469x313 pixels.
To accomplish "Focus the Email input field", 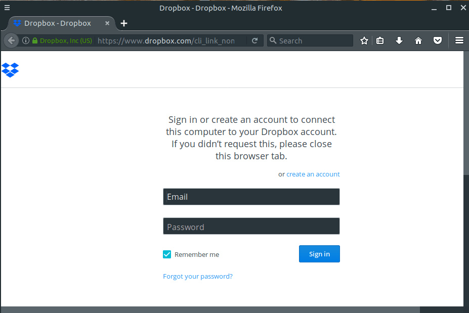I will pyautogui.click(x=251, y=197).
